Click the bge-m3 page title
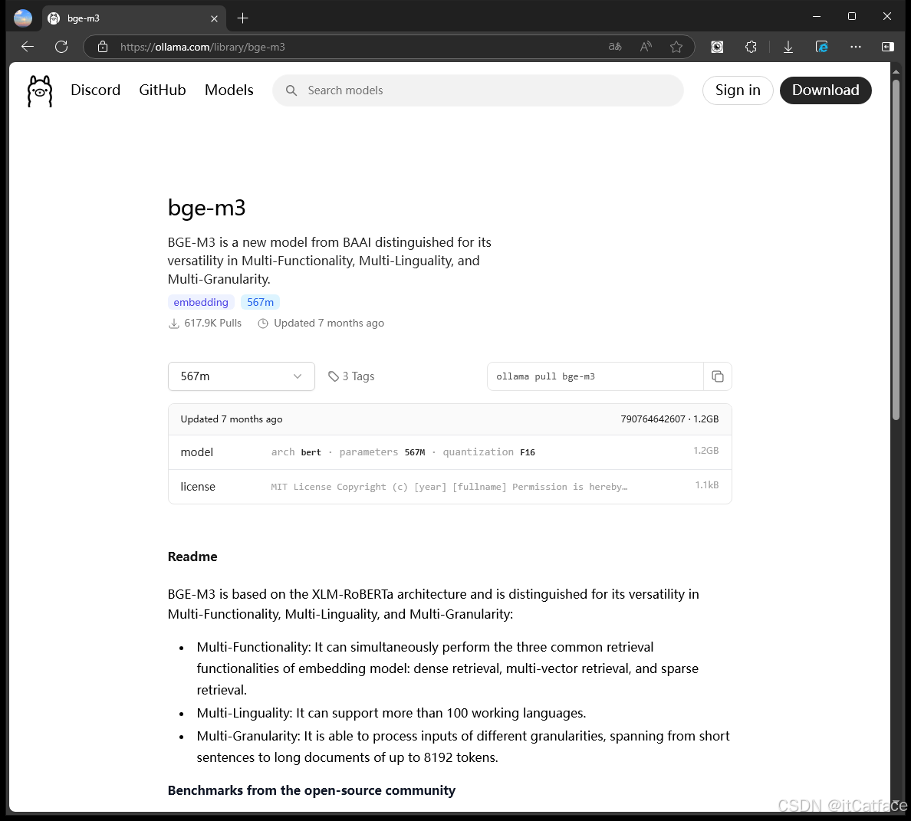Viewport: 911px width, 821px height. tap(207, 208)
